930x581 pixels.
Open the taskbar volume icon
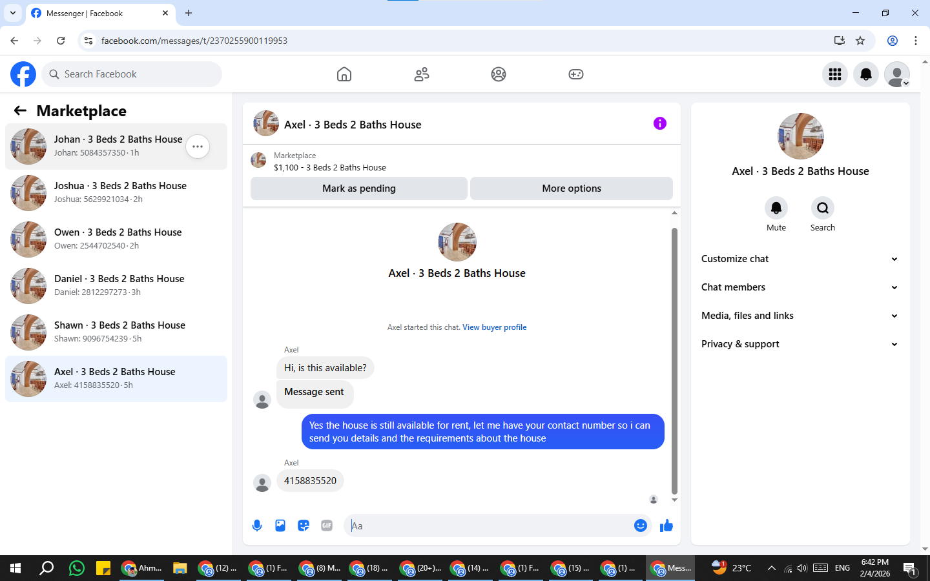(802, 568)
